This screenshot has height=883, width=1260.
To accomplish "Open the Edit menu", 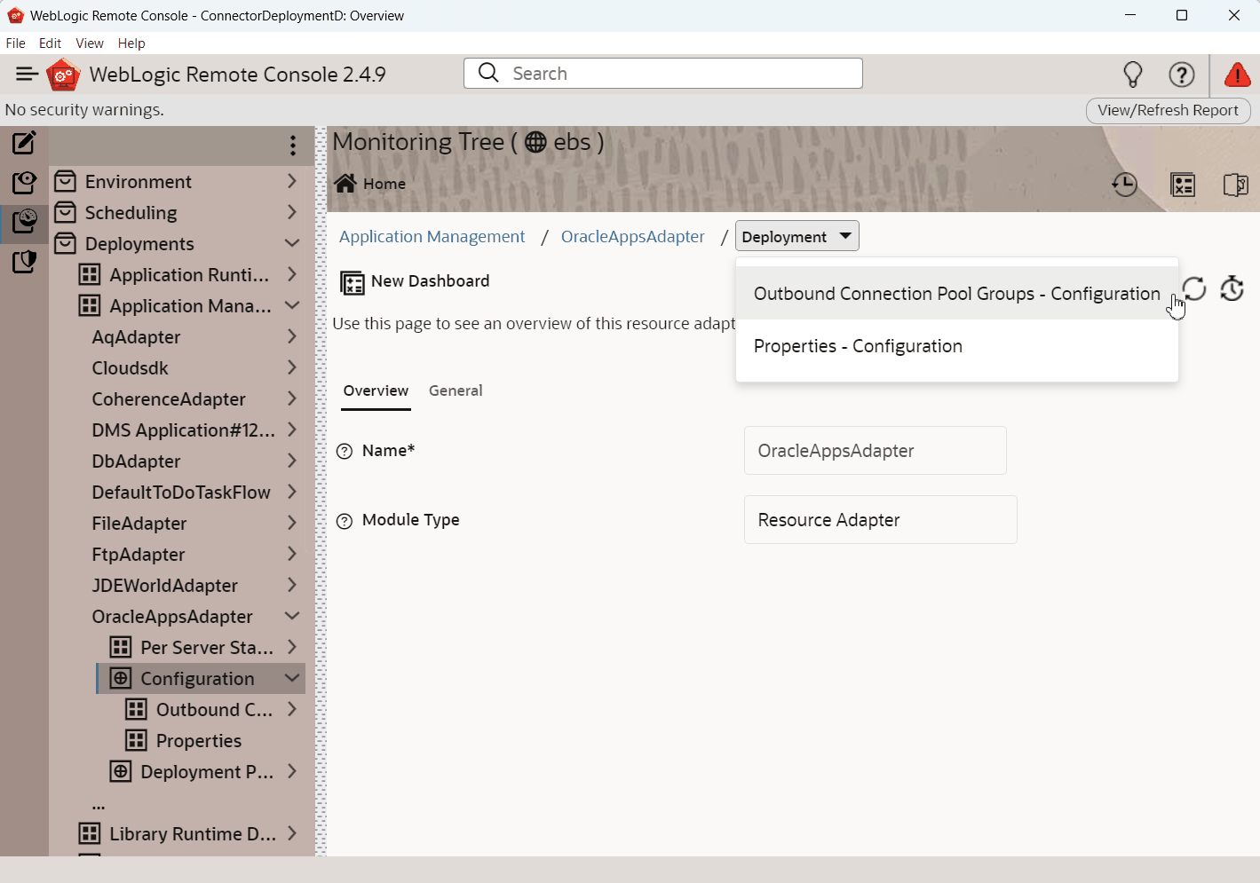I will point(50,43).
